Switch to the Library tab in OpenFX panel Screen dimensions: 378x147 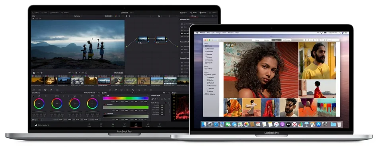click(194, 16)
